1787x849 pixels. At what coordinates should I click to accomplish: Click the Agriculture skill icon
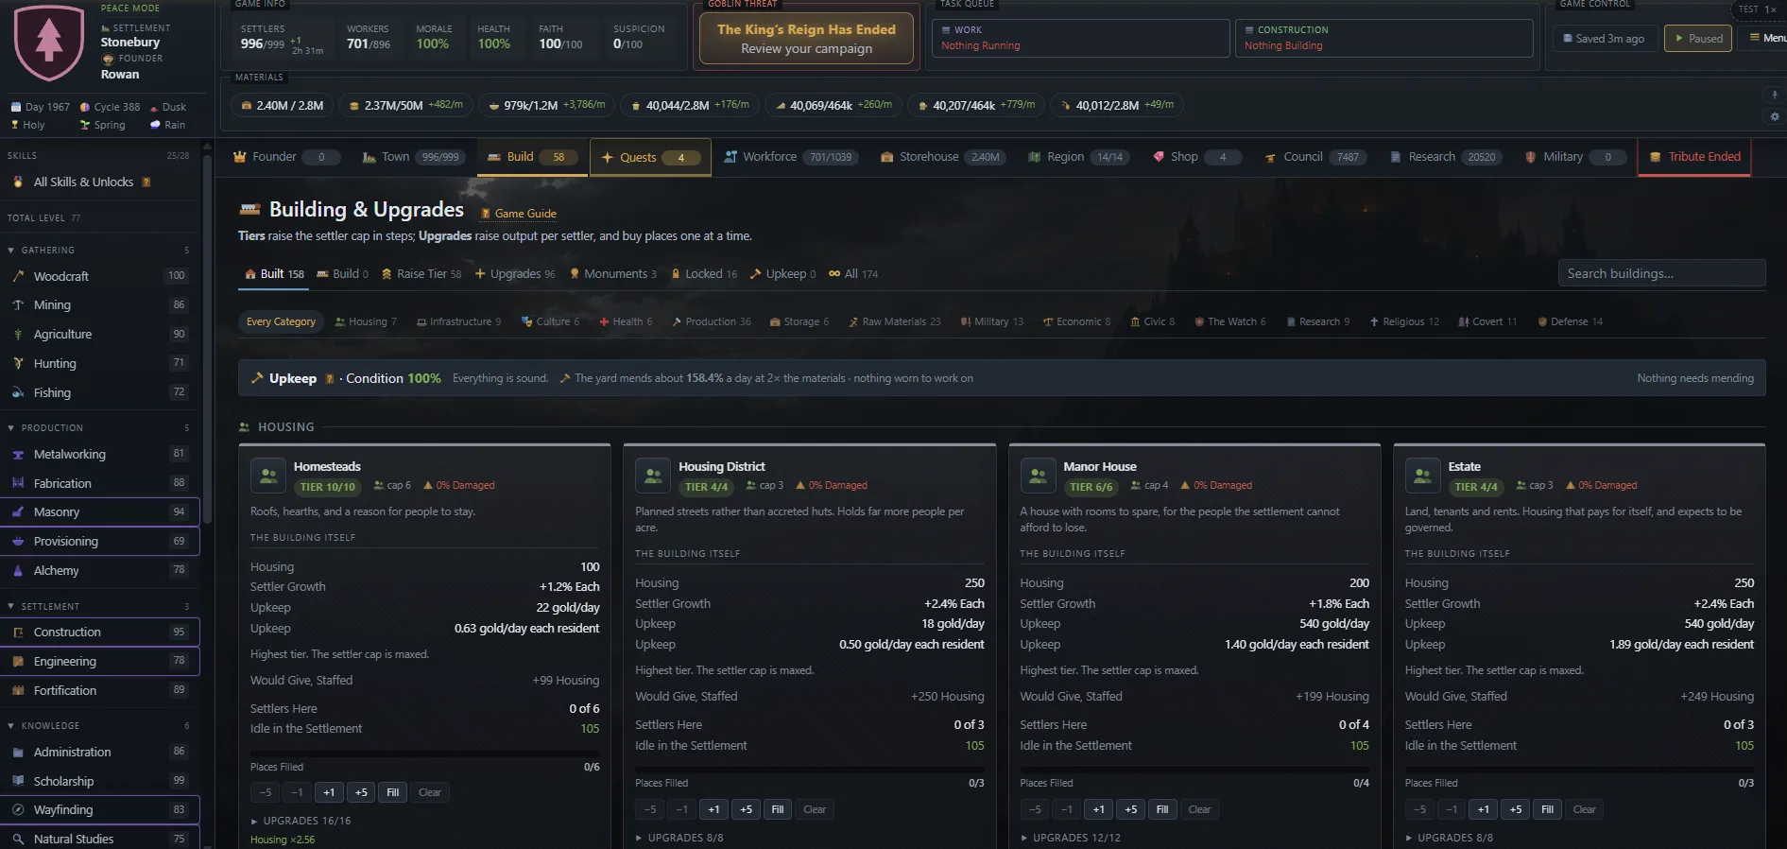coord(18,335)
